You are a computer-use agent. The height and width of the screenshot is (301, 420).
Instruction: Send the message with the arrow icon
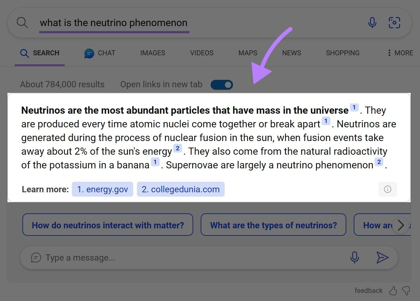point(383,258)
